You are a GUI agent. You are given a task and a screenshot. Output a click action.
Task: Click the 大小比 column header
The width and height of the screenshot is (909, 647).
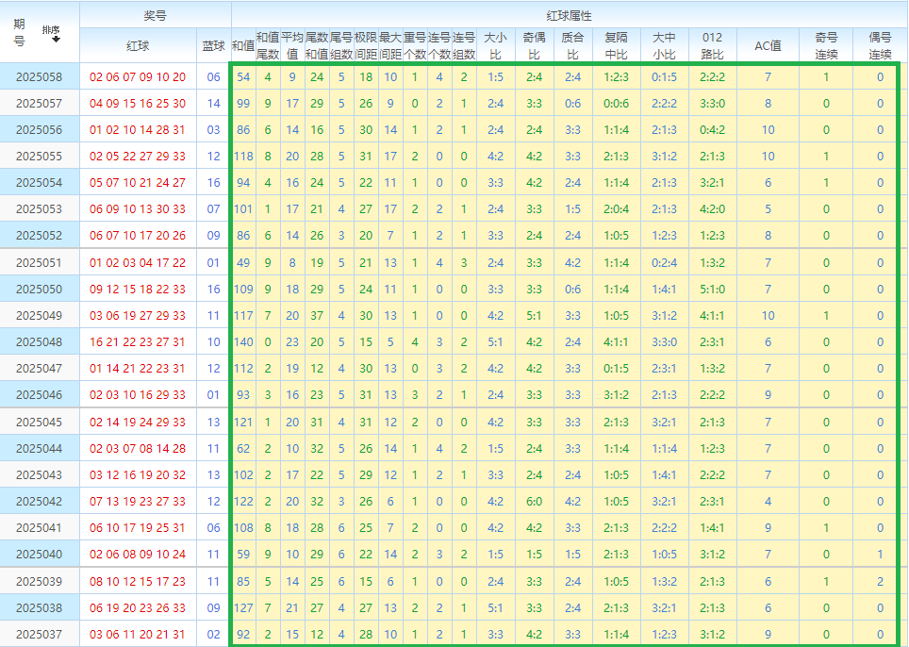click(x=495, y=45)
